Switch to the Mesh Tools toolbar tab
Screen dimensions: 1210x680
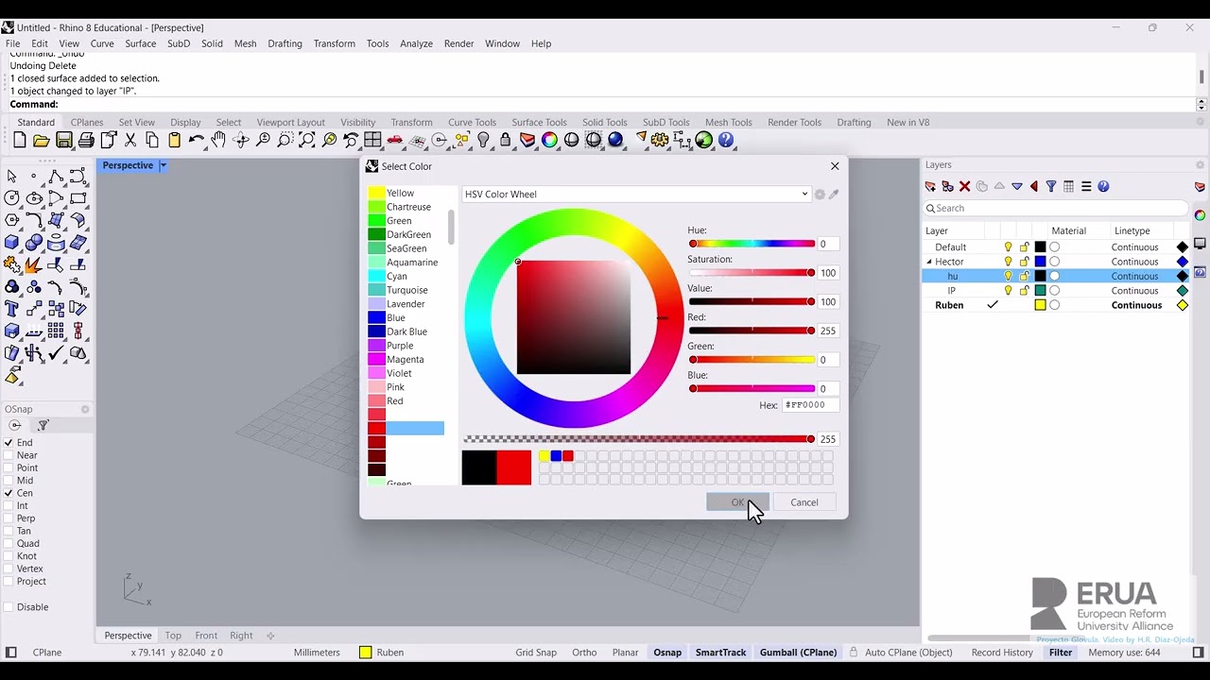(x=728, y=123)
